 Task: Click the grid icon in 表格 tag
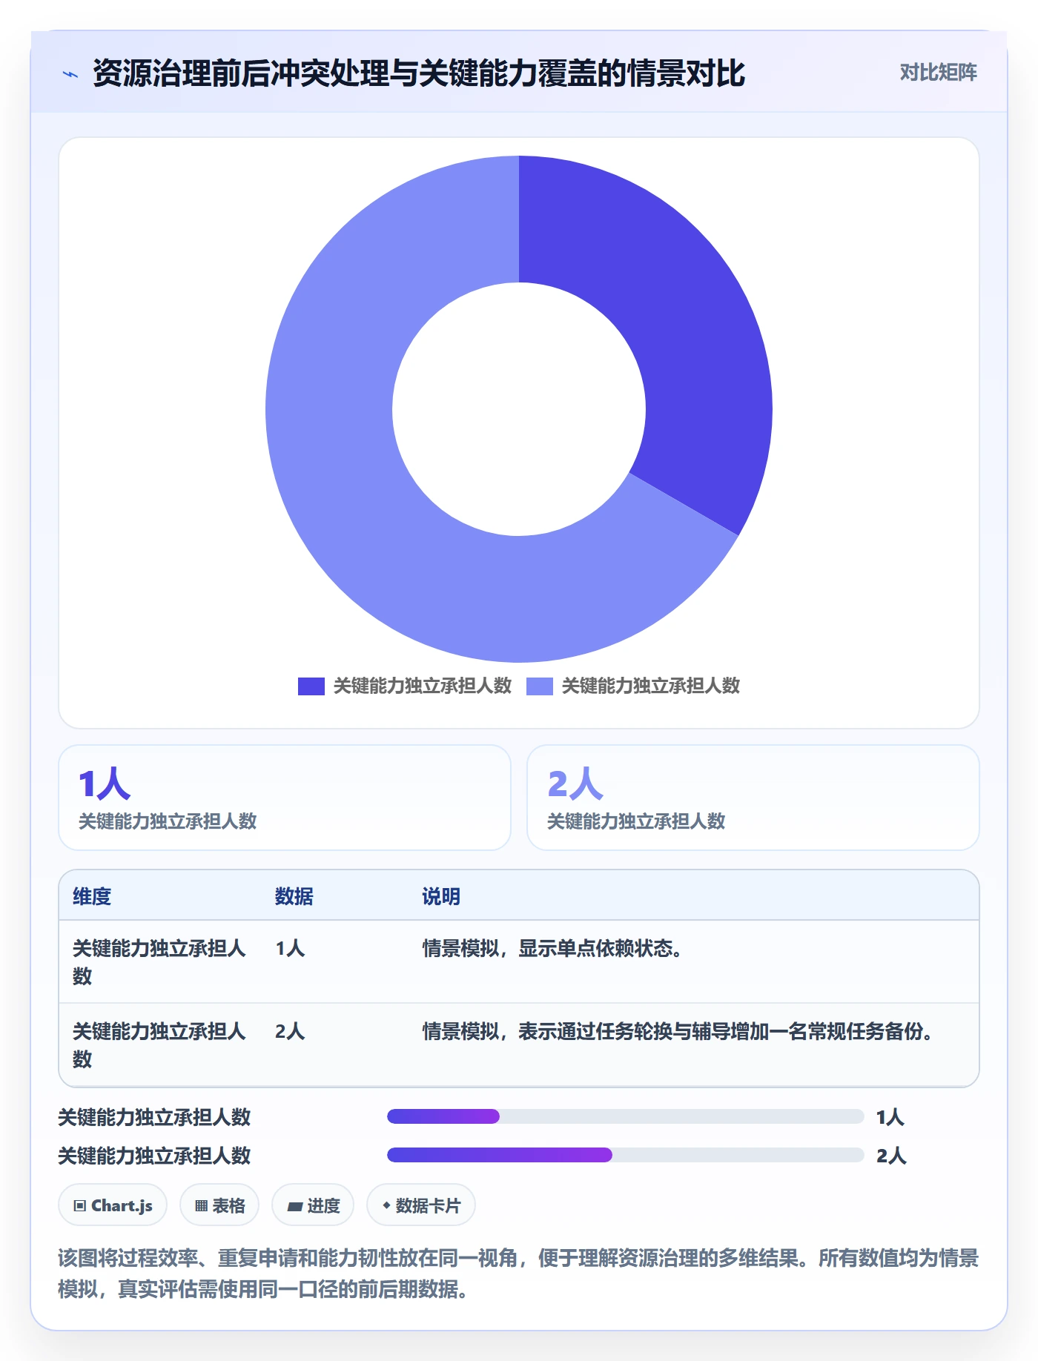(x=201, y=1206)
